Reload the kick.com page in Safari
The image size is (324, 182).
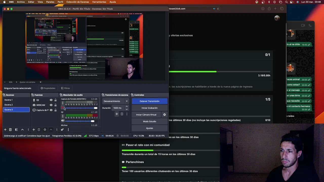click(x=218, y=9)
